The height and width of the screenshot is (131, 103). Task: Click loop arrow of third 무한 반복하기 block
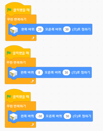pyautogui.click(x=32, y=125)
